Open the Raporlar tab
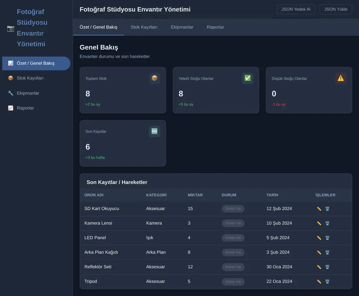 pyautogui.click(x=215, y=27)
